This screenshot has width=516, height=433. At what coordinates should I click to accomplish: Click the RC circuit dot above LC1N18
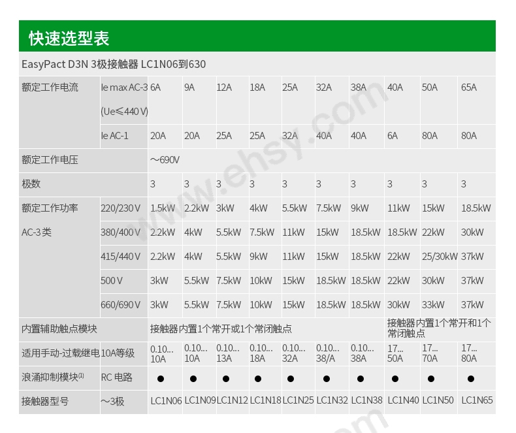point(258,378)
